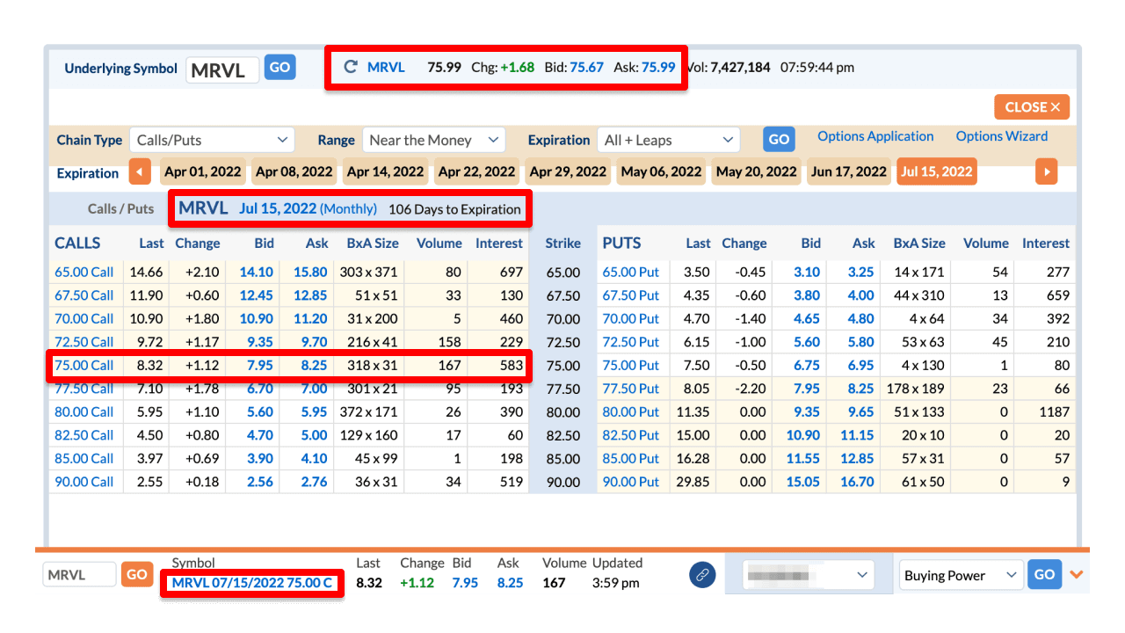Image resolution: width=1125 pixels, height=633 pixels.
Task: Select the Apr 01, 2022 expiration tab
Action: [x=202, y=171]
